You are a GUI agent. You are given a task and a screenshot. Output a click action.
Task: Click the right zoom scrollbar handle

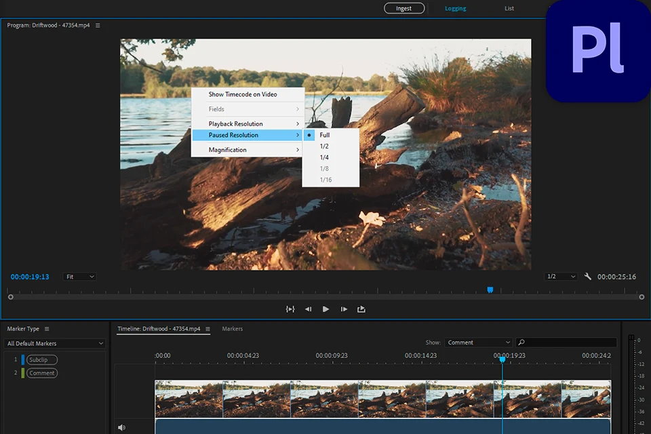(x=642, y=297)
